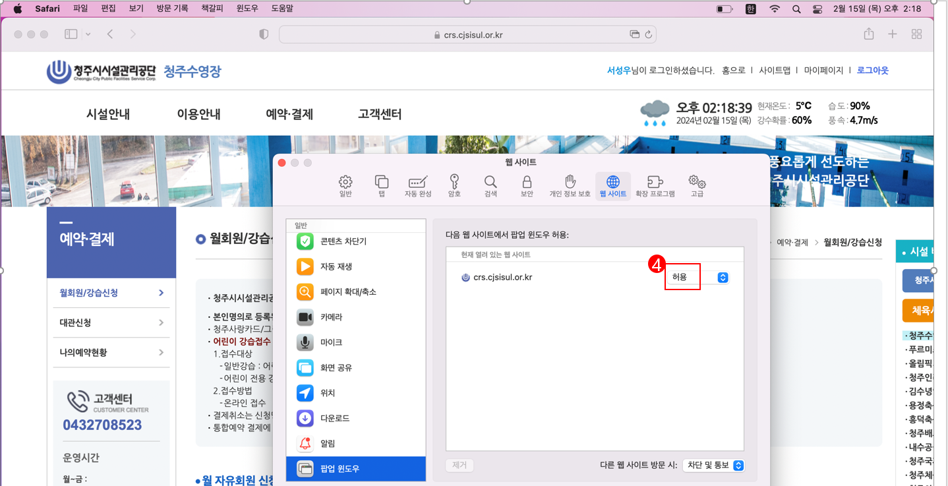948x486 pixels.
Task: Open the 이용안내 navigation menu
Action: coord(198,114)
